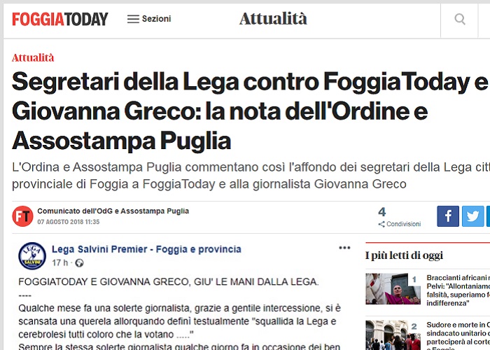Share article on Facebook
This screenshot has height=350, width=490.
[x=448, y=216]
